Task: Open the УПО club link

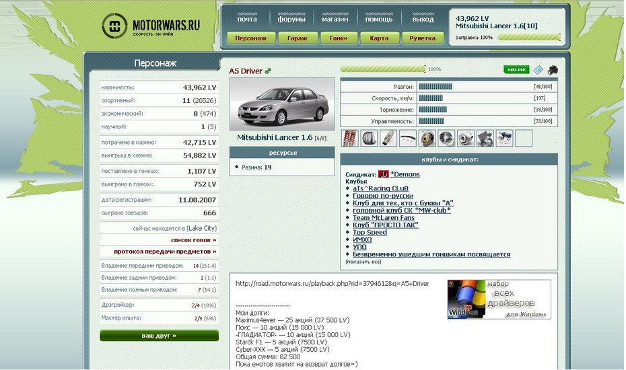Action: click(359, 247)
